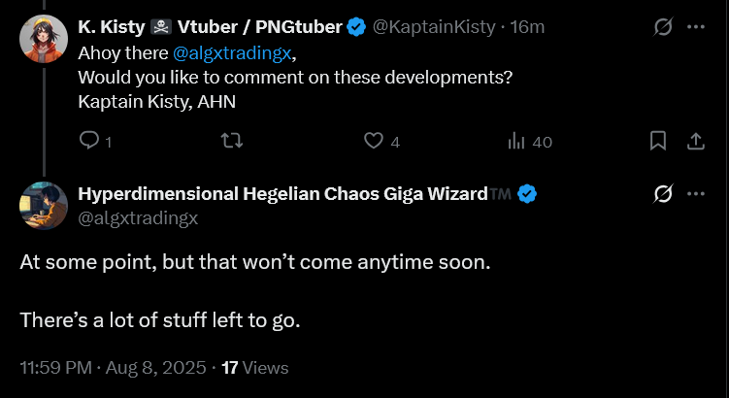Open Grok icon on K. Kisty's tweet
The height and width of the screenshot is (398, 729).
pyautogui.click(x=663, y=27)
